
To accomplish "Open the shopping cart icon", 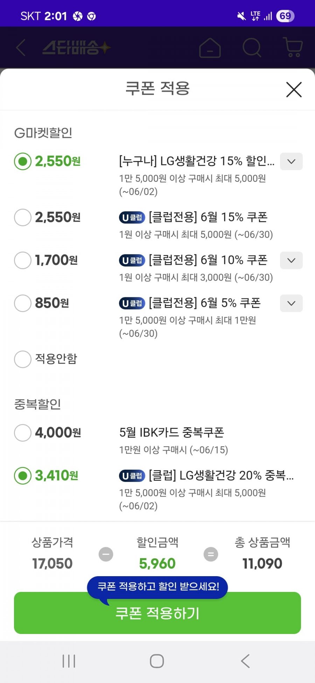I will coord(293,47).
